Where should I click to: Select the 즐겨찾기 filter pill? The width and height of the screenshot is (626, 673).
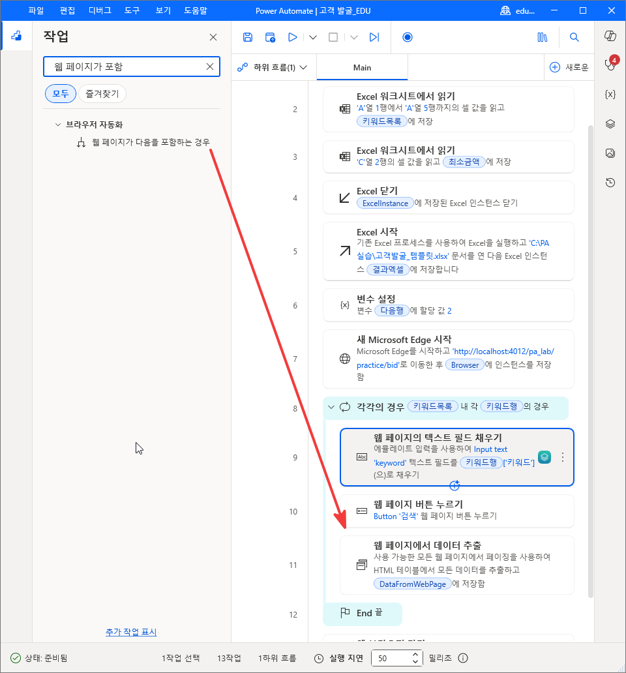(102, 93)
